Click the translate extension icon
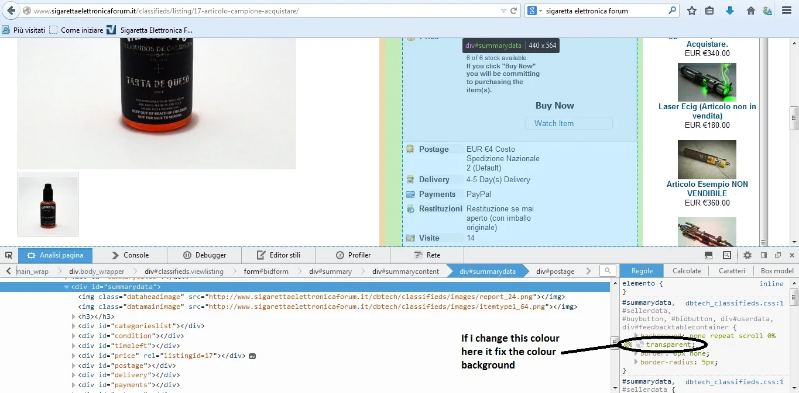 [767, 11]
